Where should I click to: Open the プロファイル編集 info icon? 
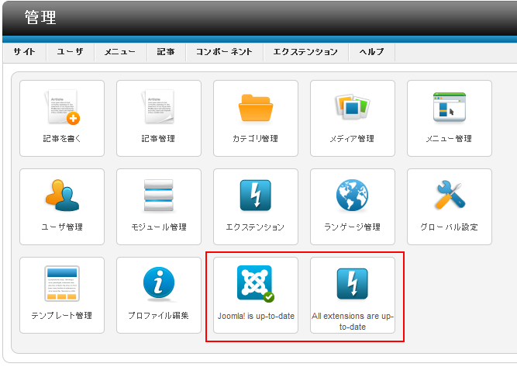tap(159, 283)
